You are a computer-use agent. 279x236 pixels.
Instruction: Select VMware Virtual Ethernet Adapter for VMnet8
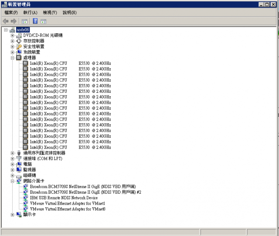click(68, 209)
